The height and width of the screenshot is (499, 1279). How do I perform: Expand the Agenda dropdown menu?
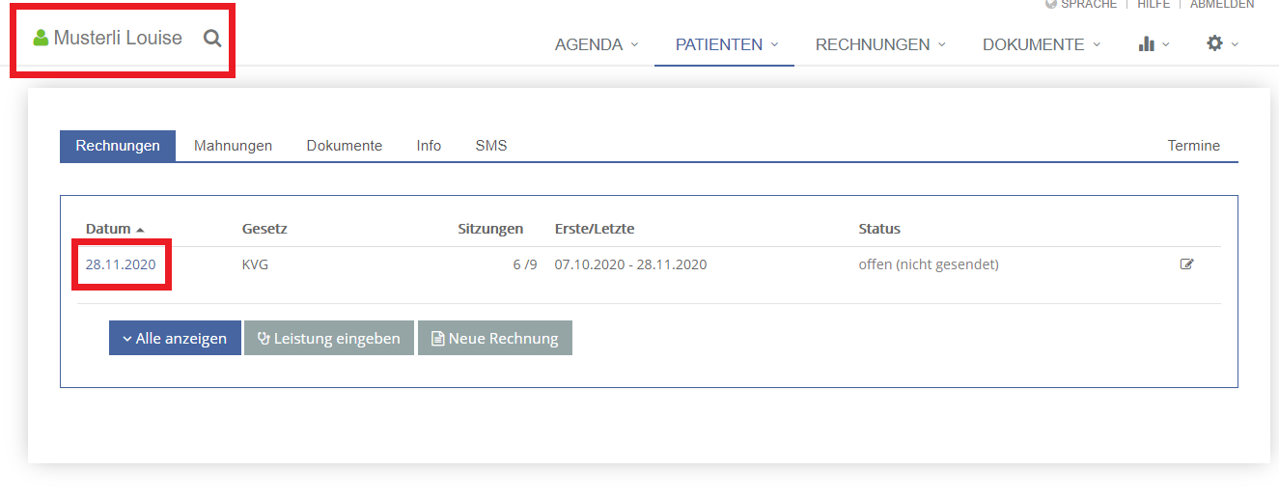[x=597, y=44]
